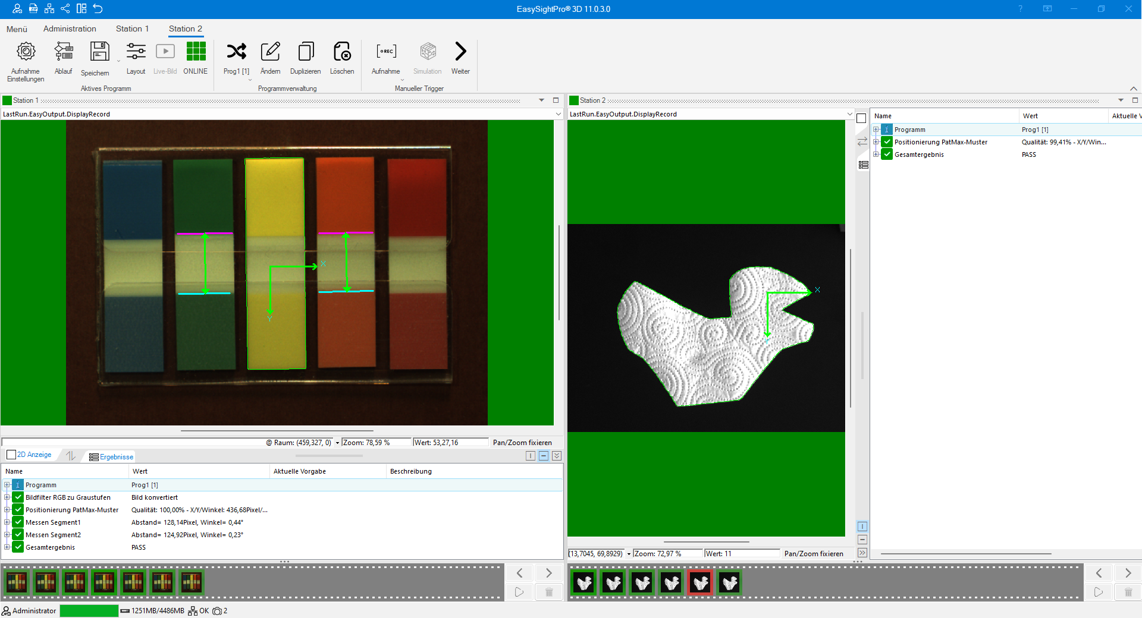This screenshot has height=618, width=1142.
Task: Toggle the 2D Anzeige checkbox
Action: pyautogui.click(x=11, y=455)
